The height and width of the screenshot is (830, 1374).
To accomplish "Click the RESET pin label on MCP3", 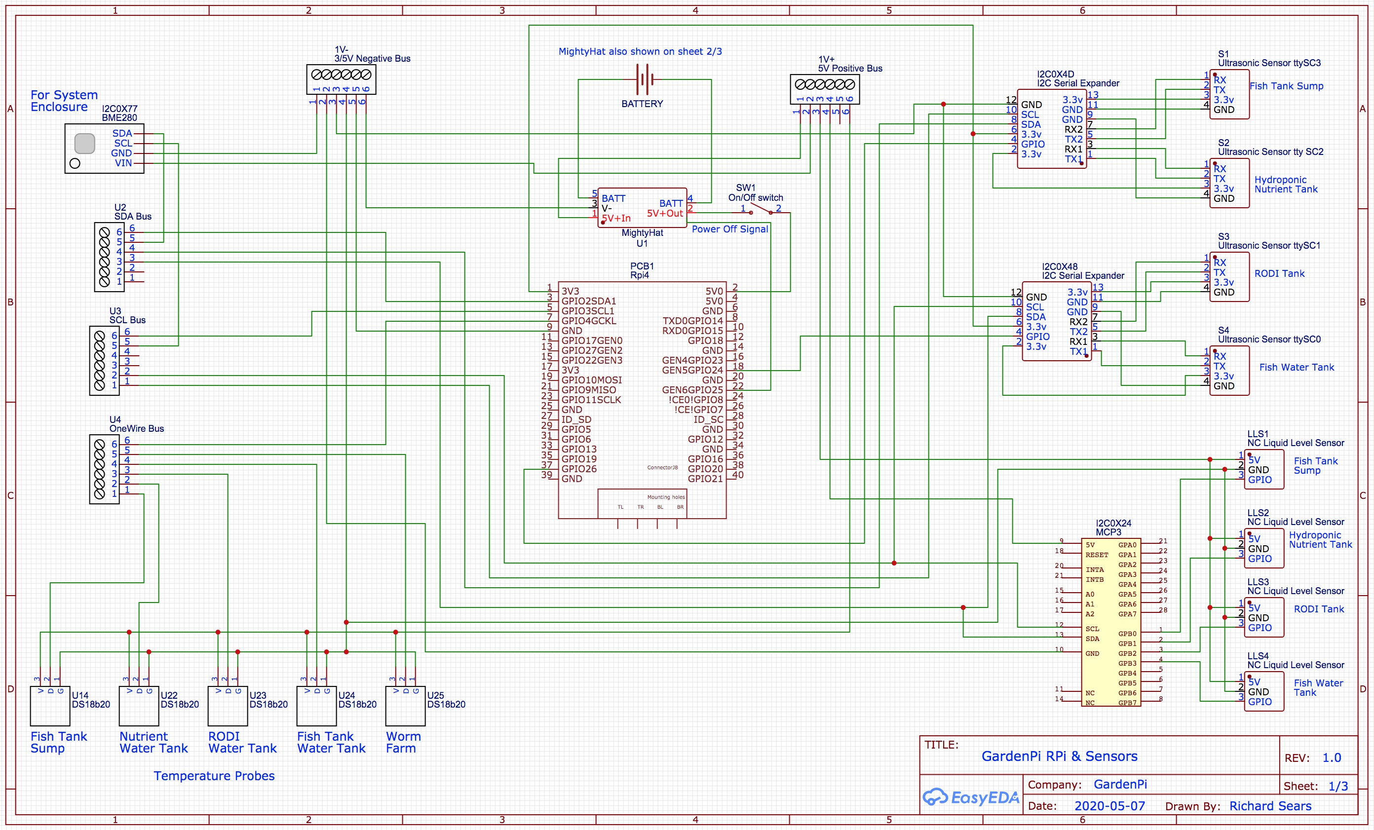I will pos(1096,555).
